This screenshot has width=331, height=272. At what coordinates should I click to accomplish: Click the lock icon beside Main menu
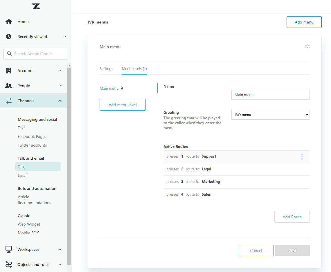pyautogui.click(x=122, y=88)
